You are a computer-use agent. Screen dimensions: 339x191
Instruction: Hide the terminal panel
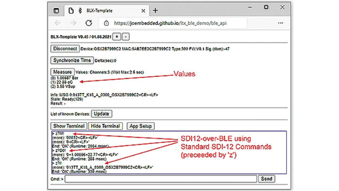[x=105, y=126]
